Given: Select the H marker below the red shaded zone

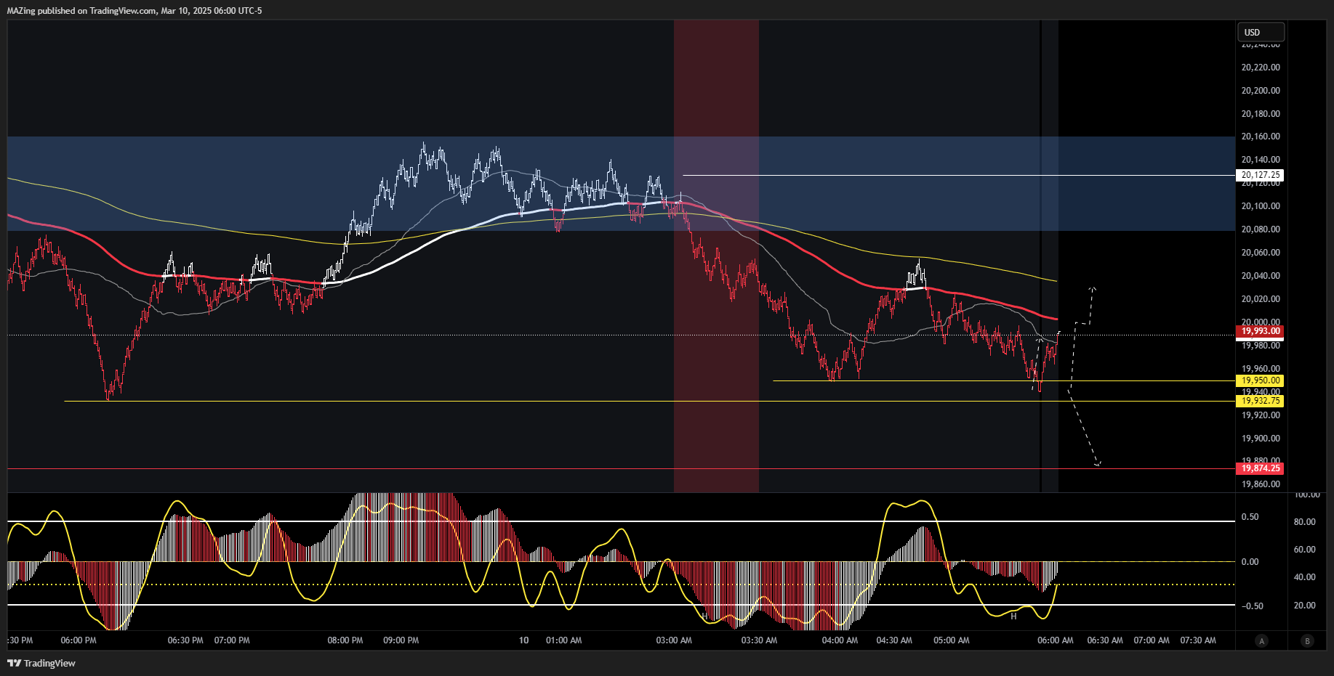Looking at the screenshot, I should click(704, 616).
